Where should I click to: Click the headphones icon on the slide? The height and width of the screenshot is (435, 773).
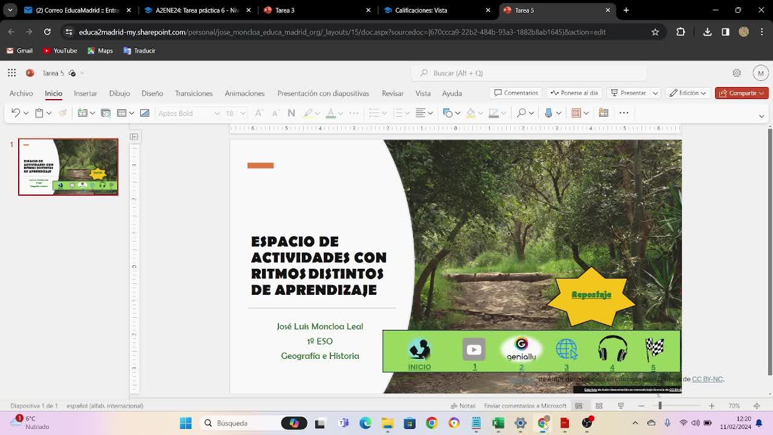(612, 349)
